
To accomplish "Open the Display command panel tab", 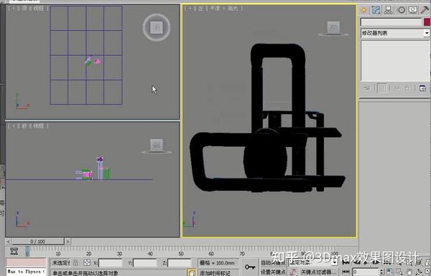I will (x=413, y=10).
